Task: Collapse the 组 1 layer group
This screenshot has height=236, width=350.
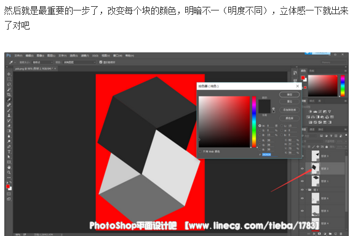Action: [306, 190]
